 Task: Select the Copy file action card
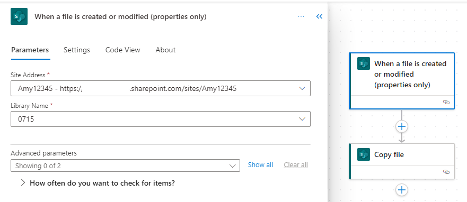(402, 161)
